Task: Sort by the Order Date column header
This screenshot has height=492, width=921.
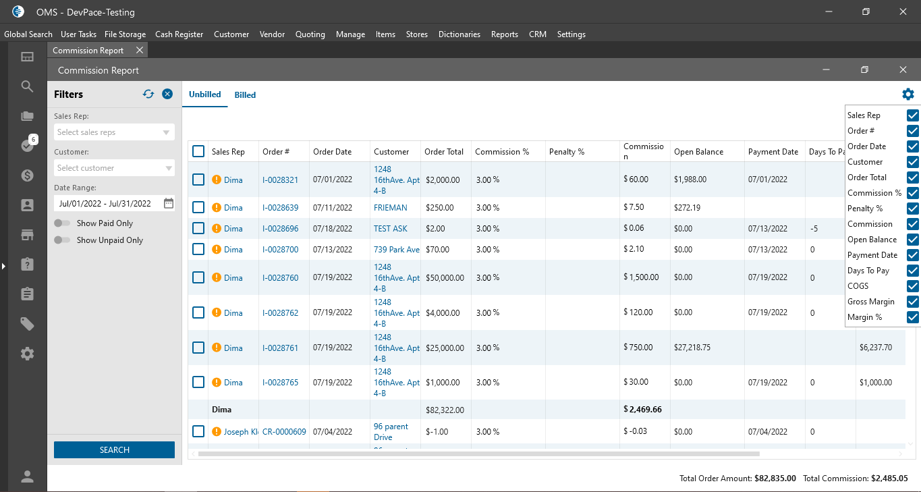Action: [332, 152]
